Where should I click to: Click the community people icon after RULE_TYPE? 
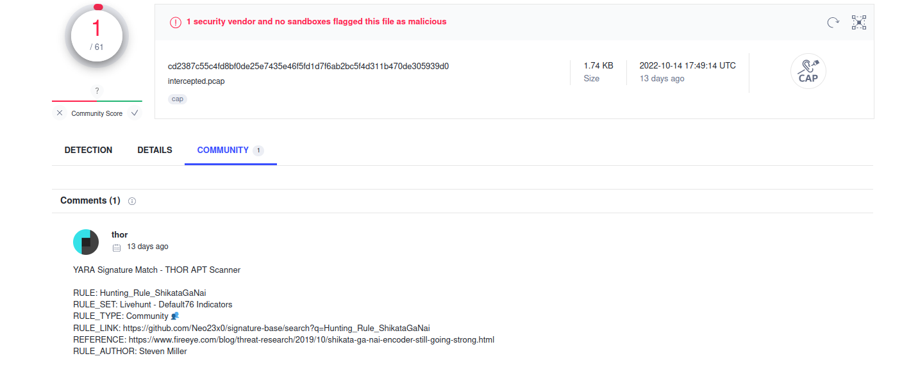point(175,316)
